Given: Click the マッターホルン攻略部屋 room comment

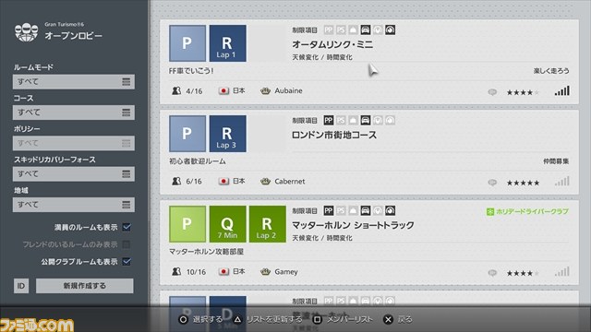Looking at the screenshot, I should (x=206, y=252).
